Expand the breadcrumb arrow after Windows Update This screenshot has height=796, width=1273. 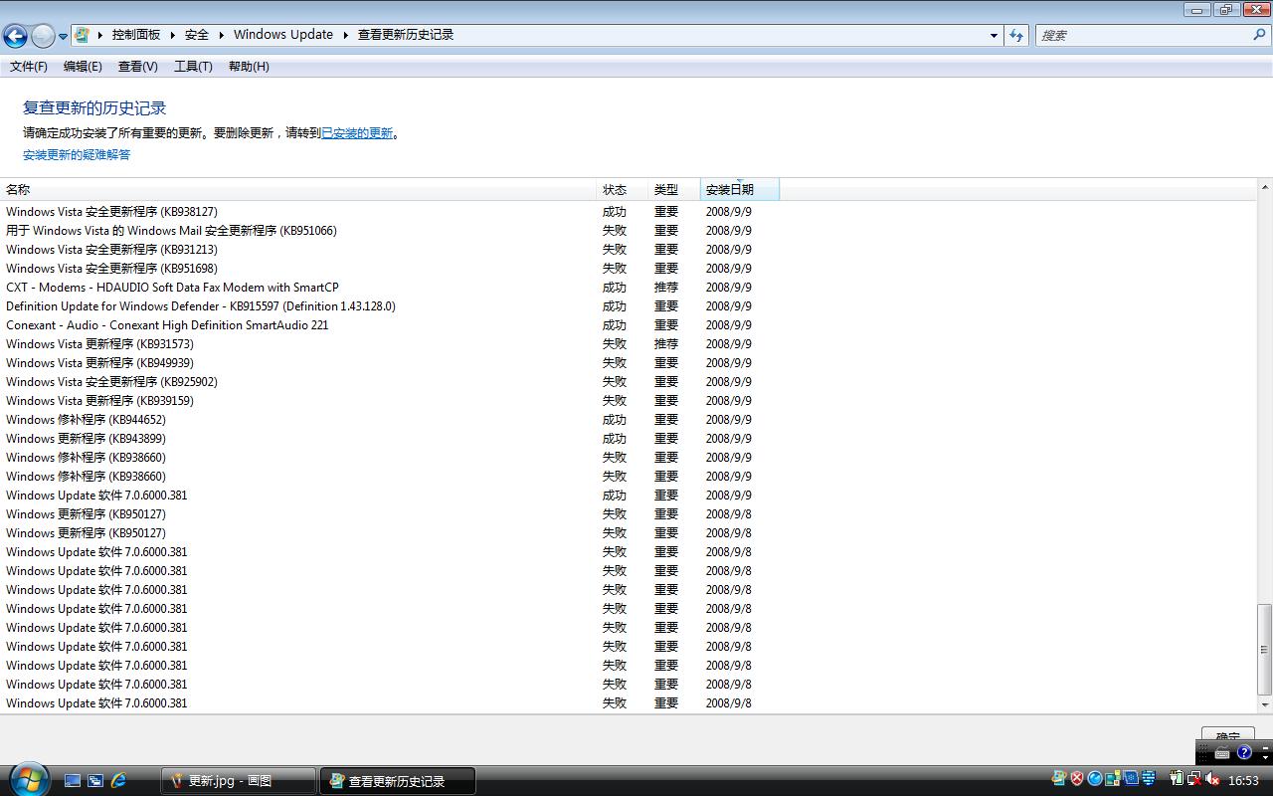[346, 35]
